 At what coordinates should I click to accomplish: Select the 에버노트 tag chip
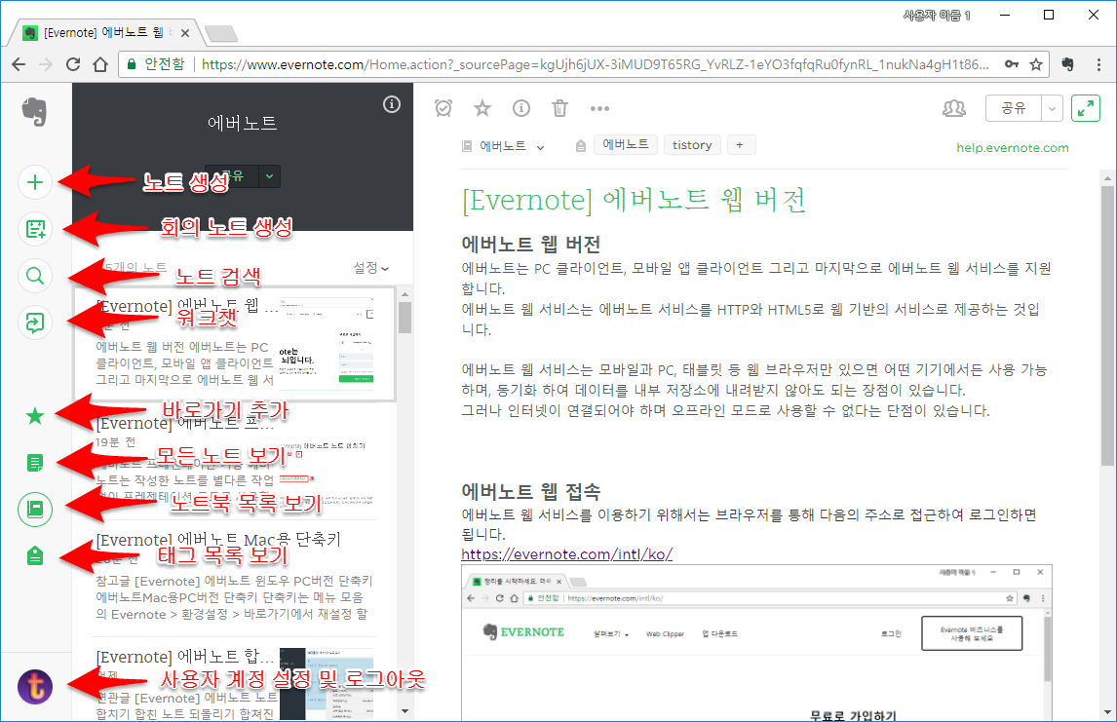[x=626, y=144]
